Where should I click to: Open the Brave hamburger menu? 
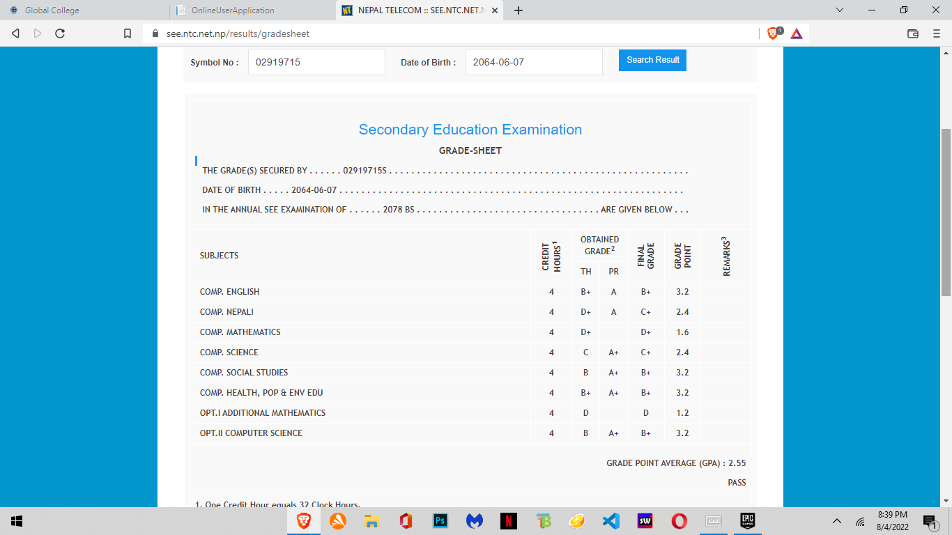click(x=936, y=33)
